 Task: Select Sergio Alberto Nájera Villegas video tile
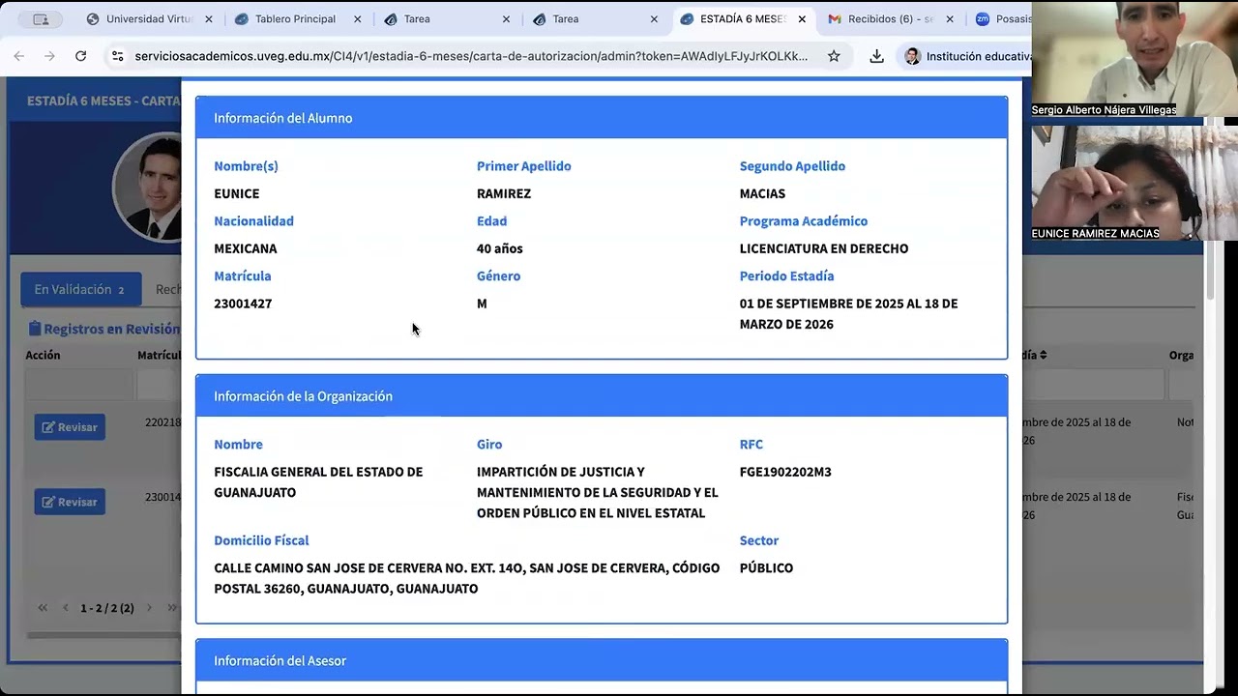[x=1135, y=58]
